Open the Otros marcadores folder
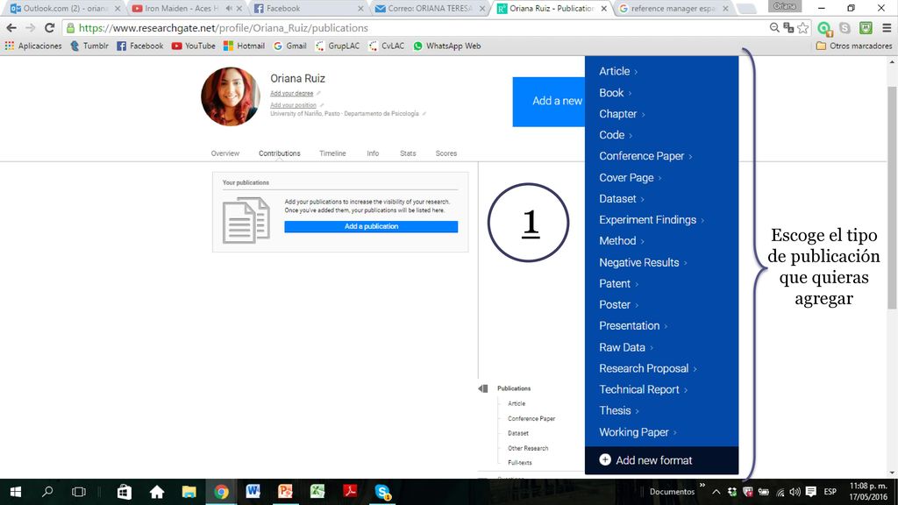This screenshot has width=898, height=505. tap(854, 46)
